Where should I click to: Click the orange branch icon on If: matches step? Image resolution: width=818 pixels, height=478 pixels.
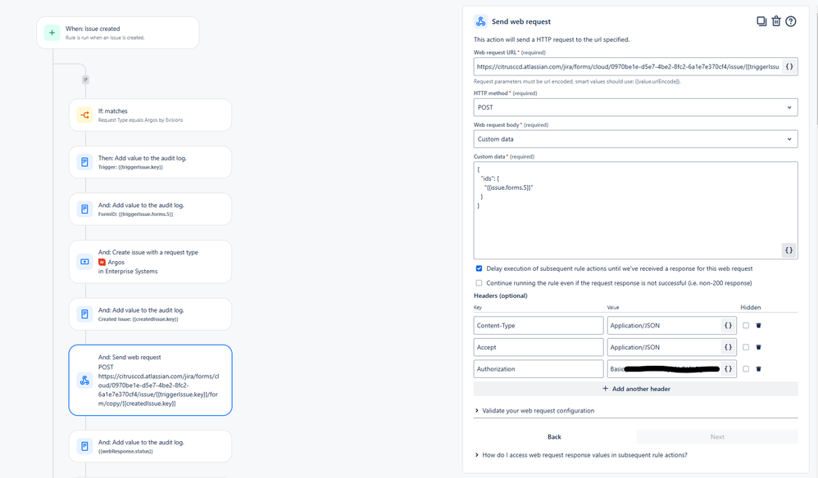tap(84, 115)
